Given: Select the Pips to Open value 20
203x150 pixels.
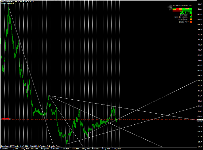Looking at the screenshot, I should 191,17.
